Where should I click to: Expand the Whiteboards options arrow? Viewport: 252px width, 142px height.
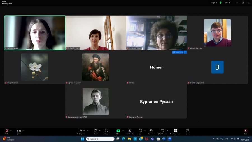pyautogui.click(x=167, y=131)
